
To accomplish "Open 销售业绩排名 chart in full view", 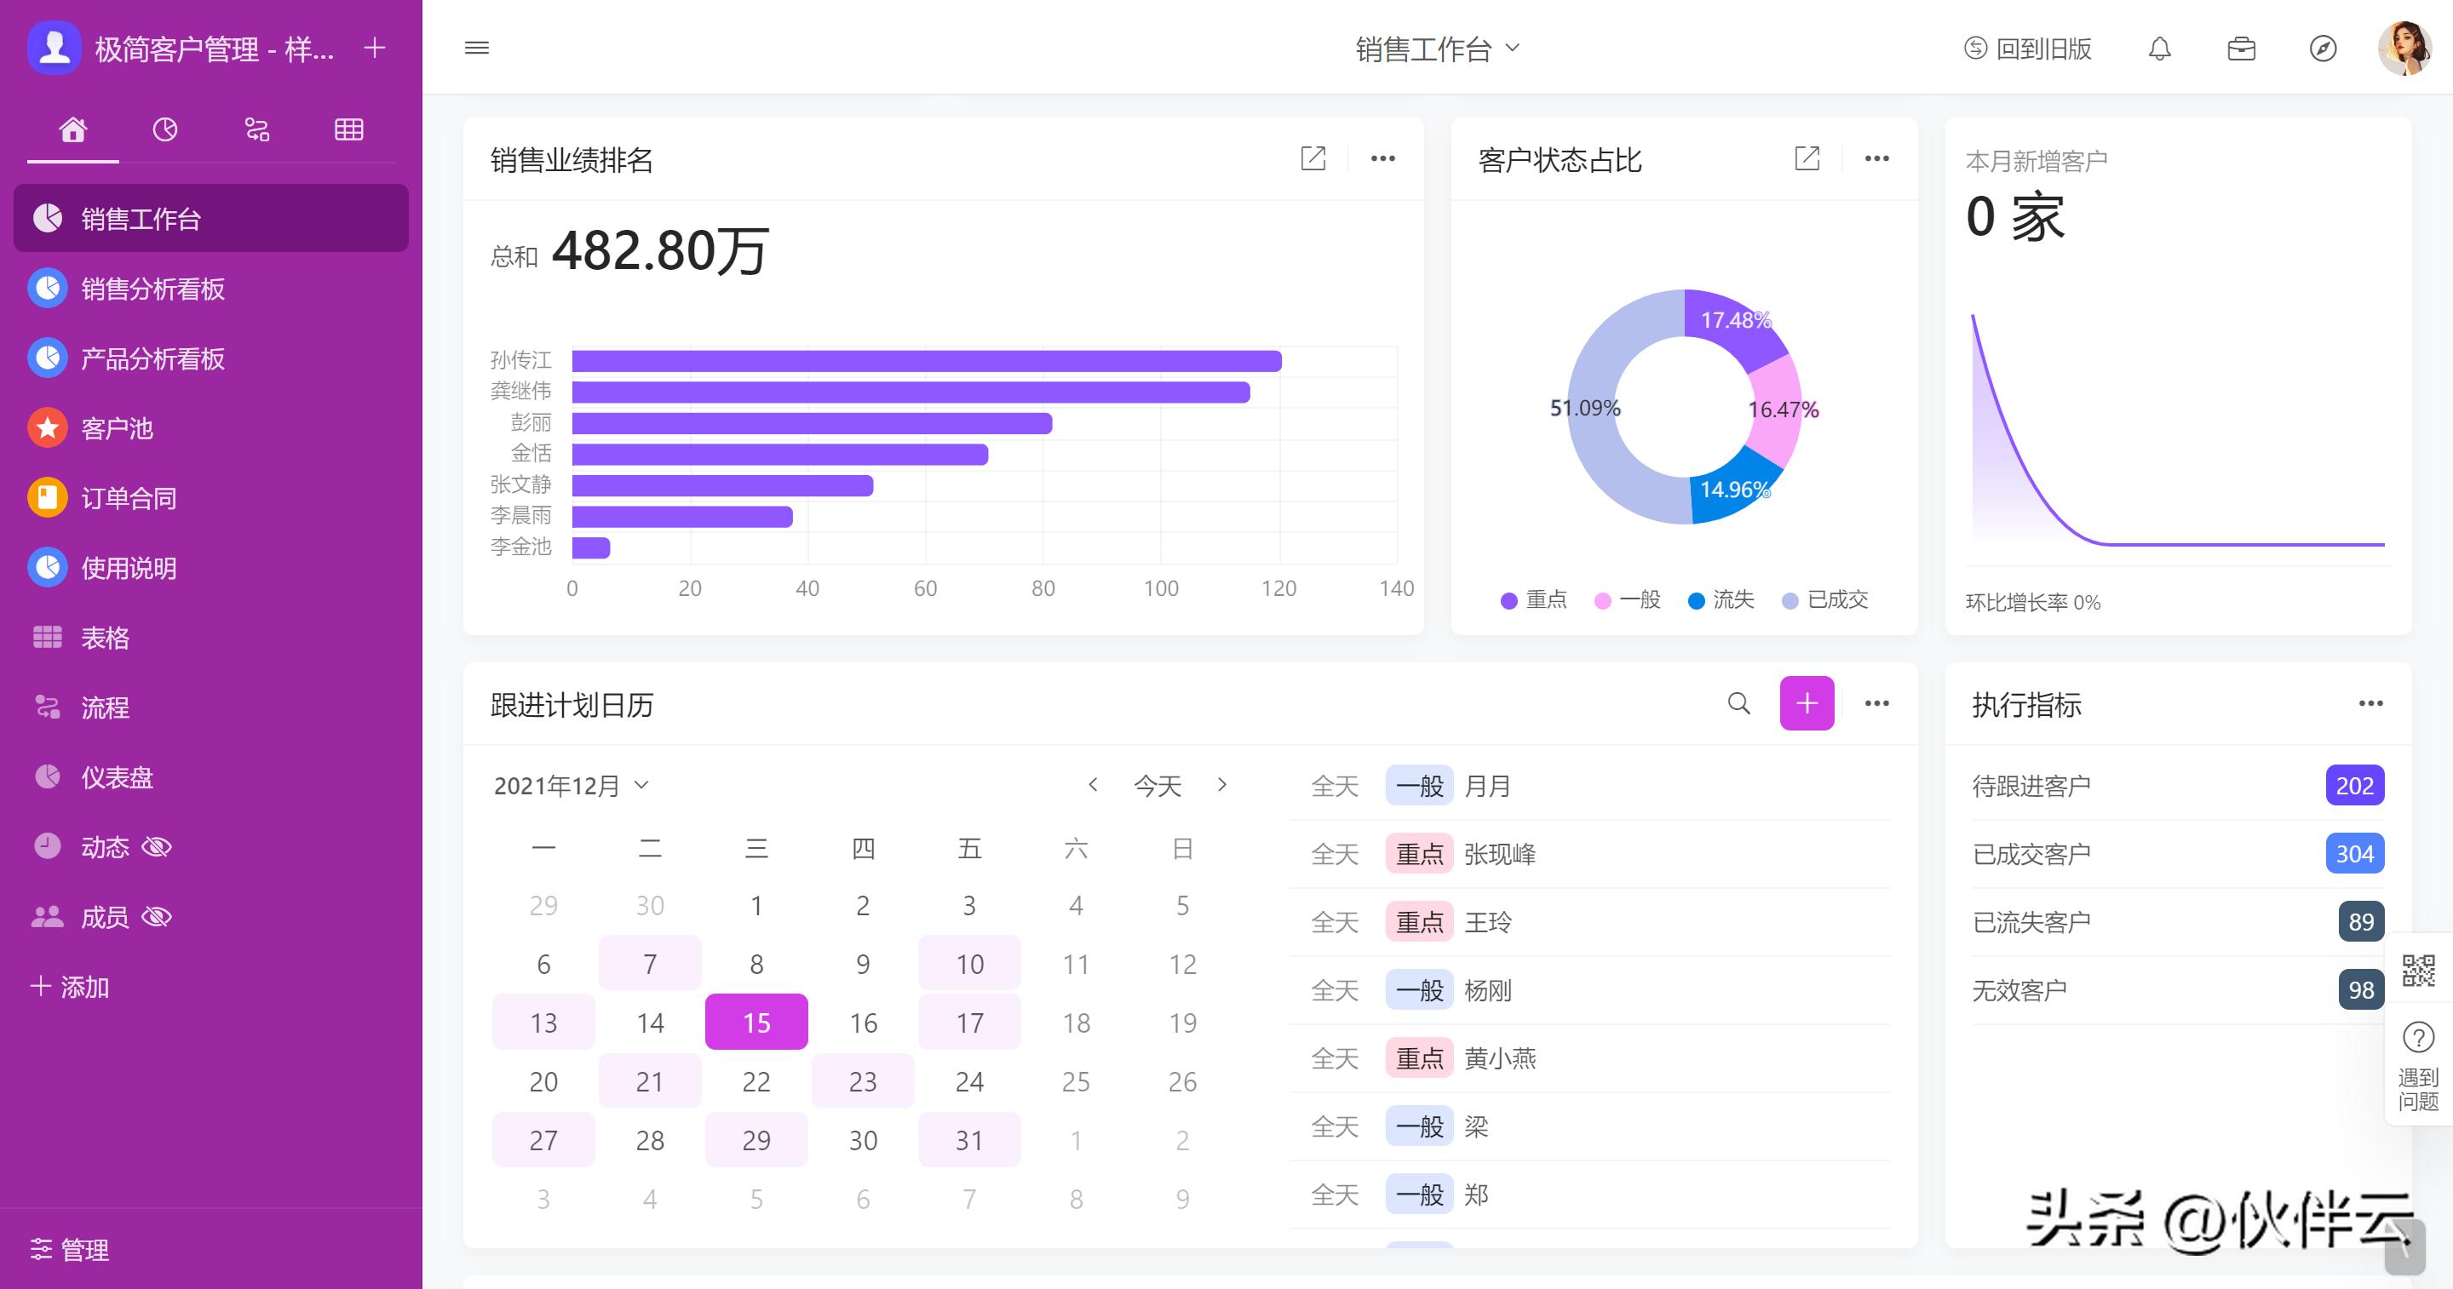I will coord(1313,158).
